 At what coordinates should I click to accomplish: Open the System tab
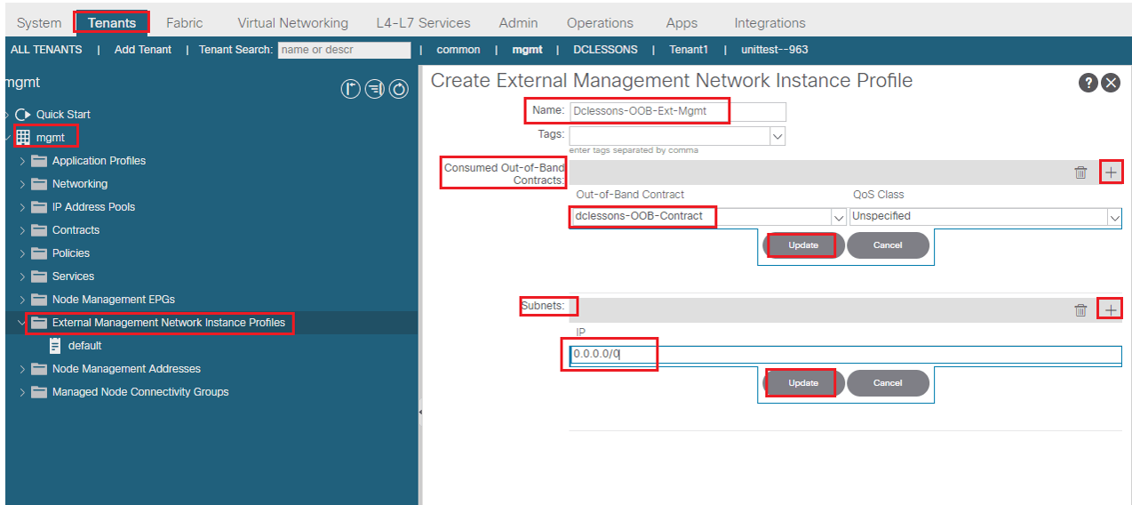click(39, 23)
